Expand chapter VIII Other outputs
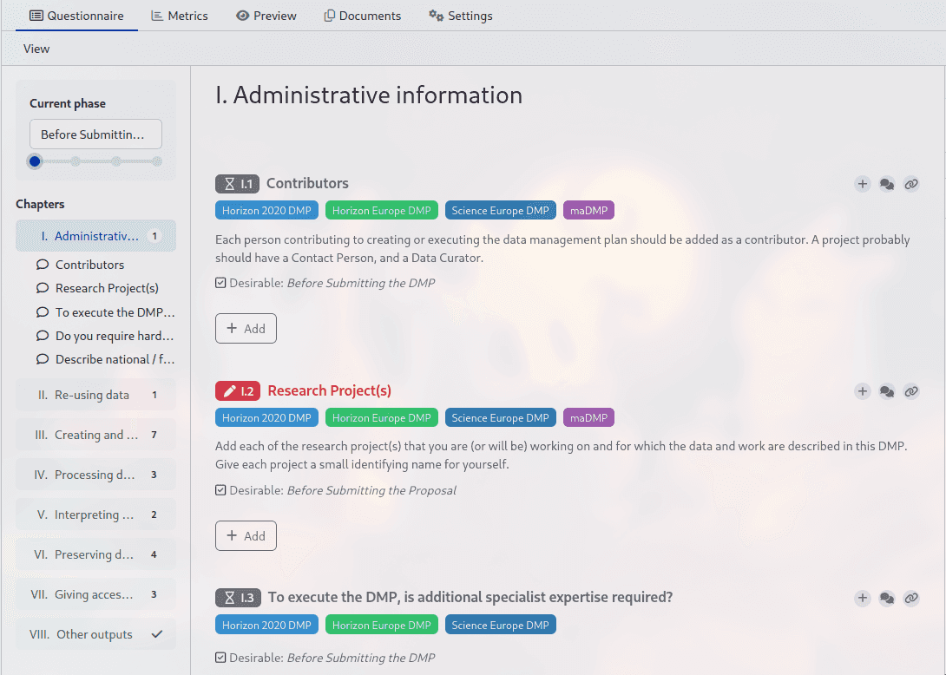Viewport: 946px width, 675px height. tap(96, 634)
